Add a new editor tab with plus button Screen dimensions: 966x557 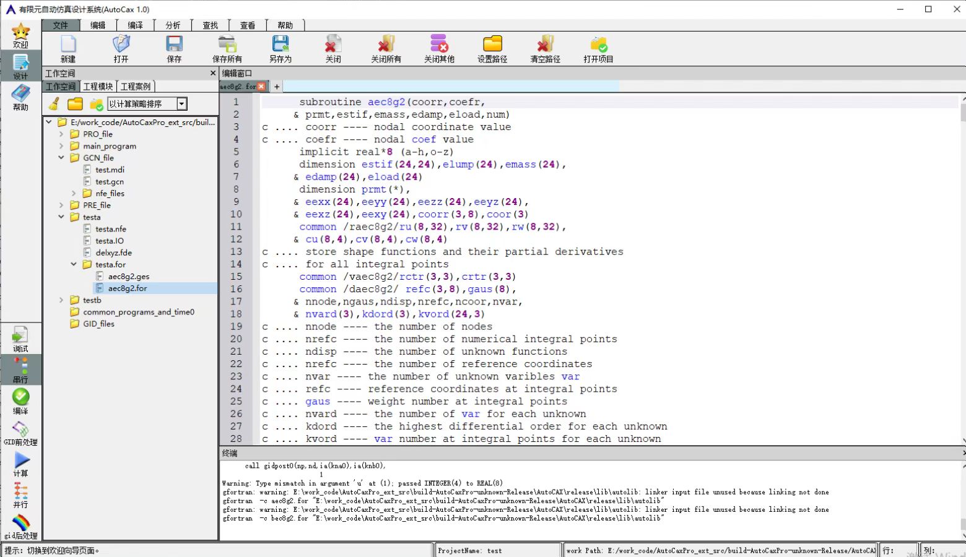(277, 87)
